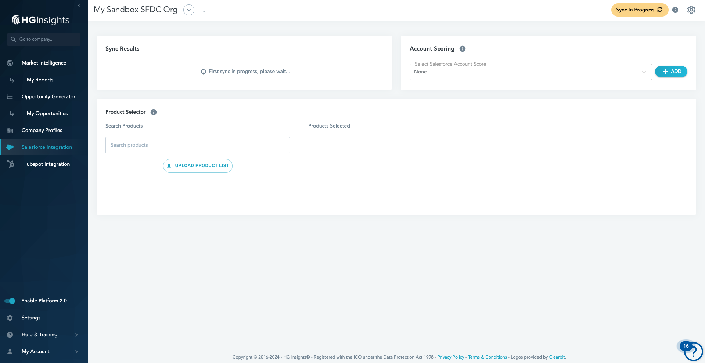The image size is (705, 363).
Task: Click the 'Products Selected' heading
Action: pos(329,126)
